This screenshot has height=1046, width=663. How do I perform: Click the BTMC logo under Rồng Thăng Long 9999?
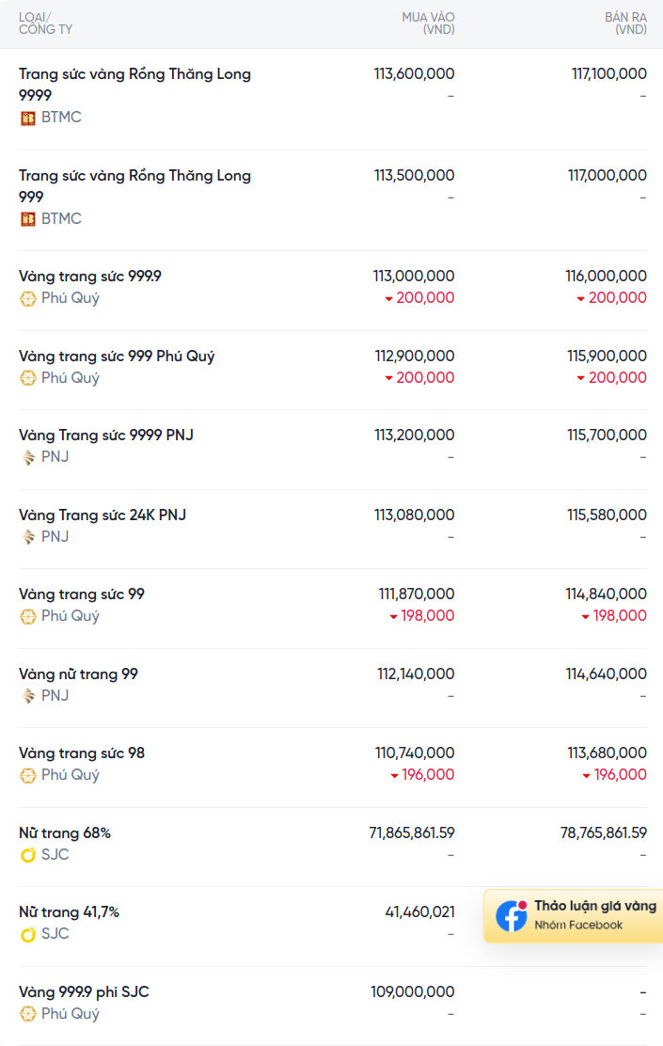[x=28, y=119]
